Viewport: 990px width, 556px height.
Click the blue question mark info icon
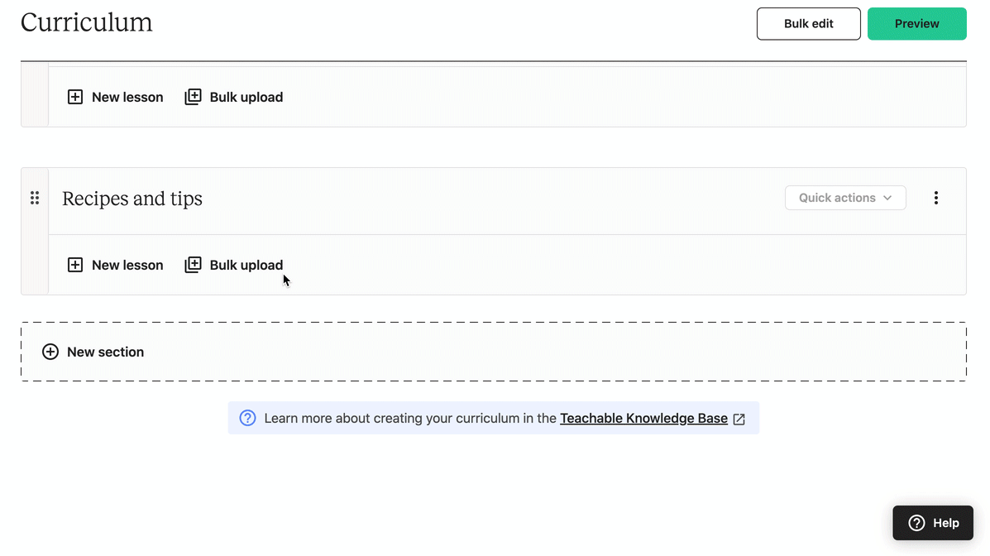pyautogui.click(x=247, y=418)
